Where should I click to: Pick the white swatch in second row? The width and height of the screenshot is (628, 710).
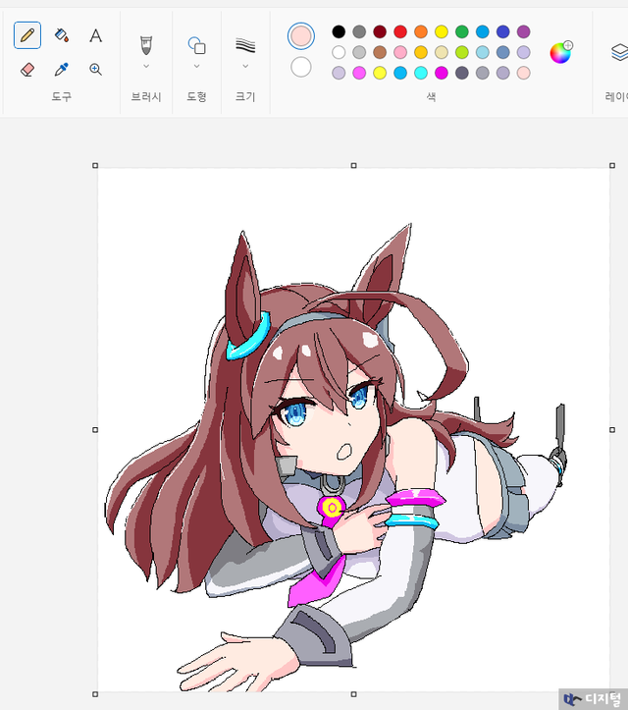(339, 52)
